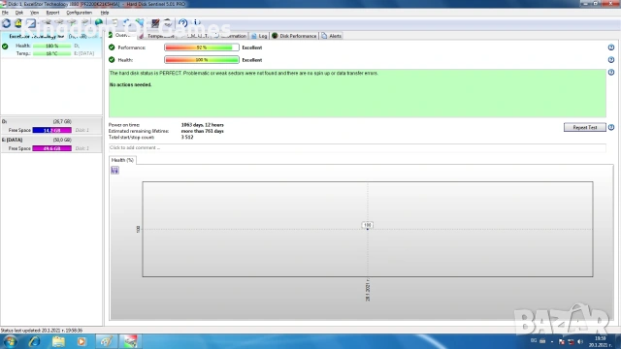Switch to the Log tab
This screenshot has width=621, height=349.
click(x=259, y=36)
